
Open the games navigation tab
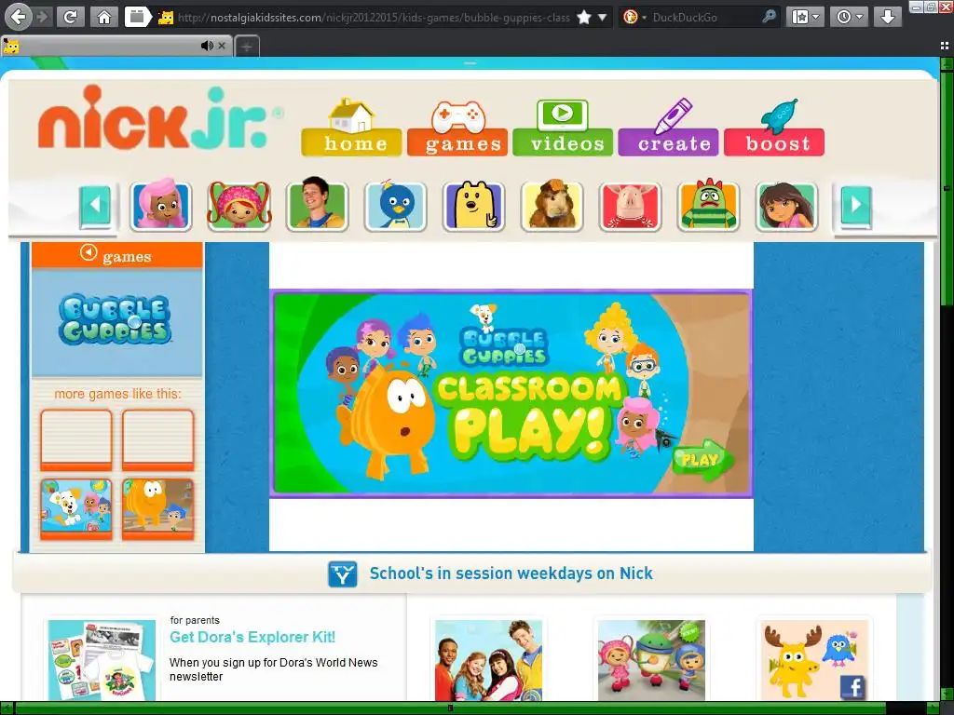coord(457,128)
